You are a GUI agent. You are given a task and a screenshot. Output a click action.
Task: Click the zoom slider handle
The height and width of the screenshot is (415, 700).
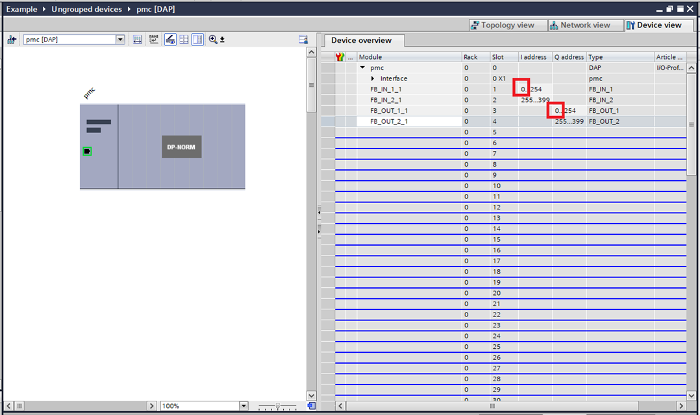coord(278,406)
